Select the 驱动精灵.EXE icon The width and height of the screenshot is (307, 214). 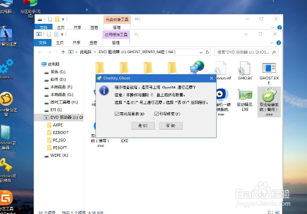pyautogui.click(x=245, y=100)
